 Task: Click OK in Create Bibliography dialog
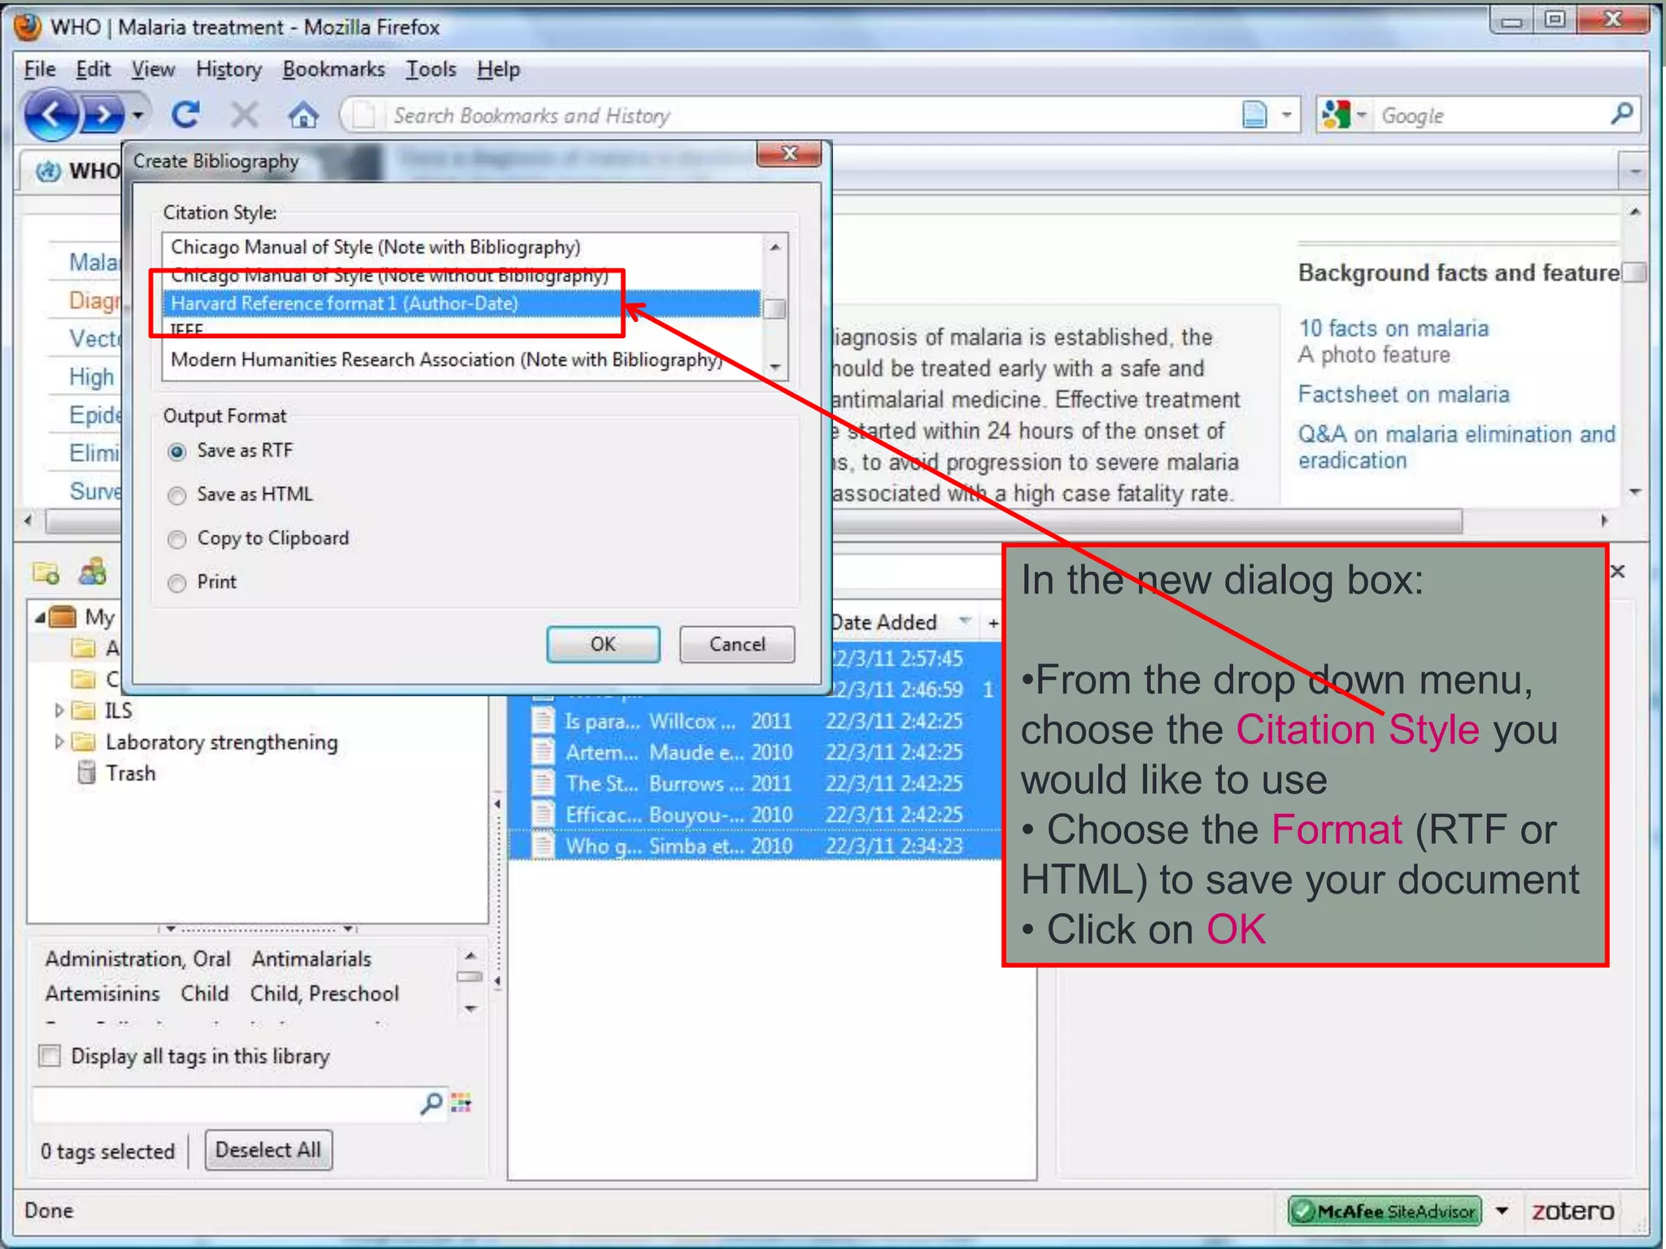click(x=603, y=644)
